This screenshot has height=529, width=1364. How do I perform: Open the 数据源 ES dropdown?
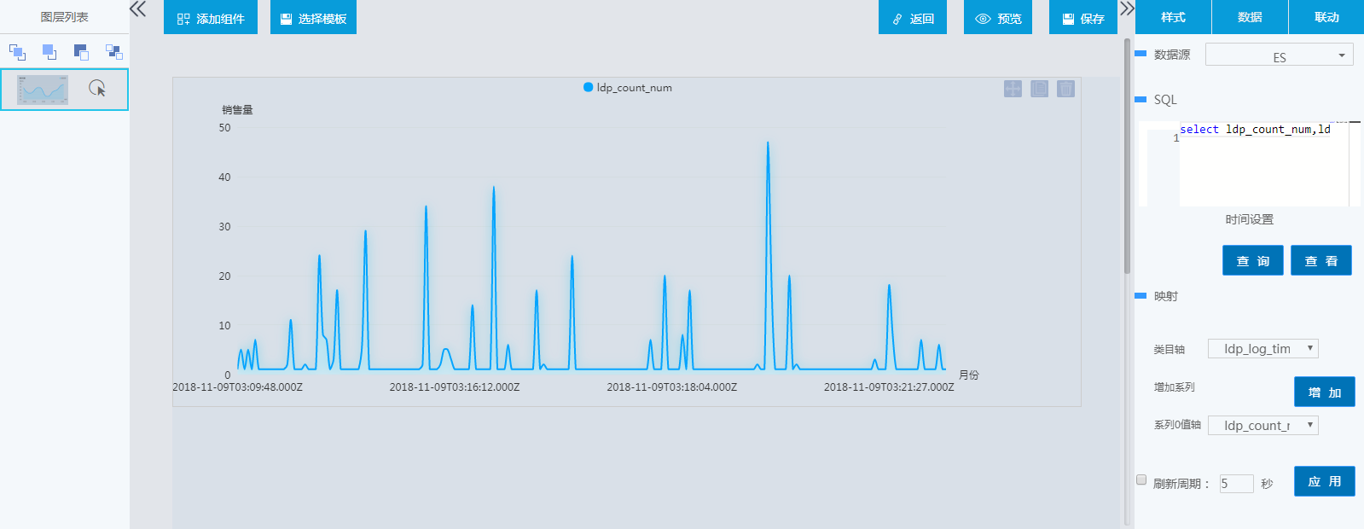tap(1279, 55)
